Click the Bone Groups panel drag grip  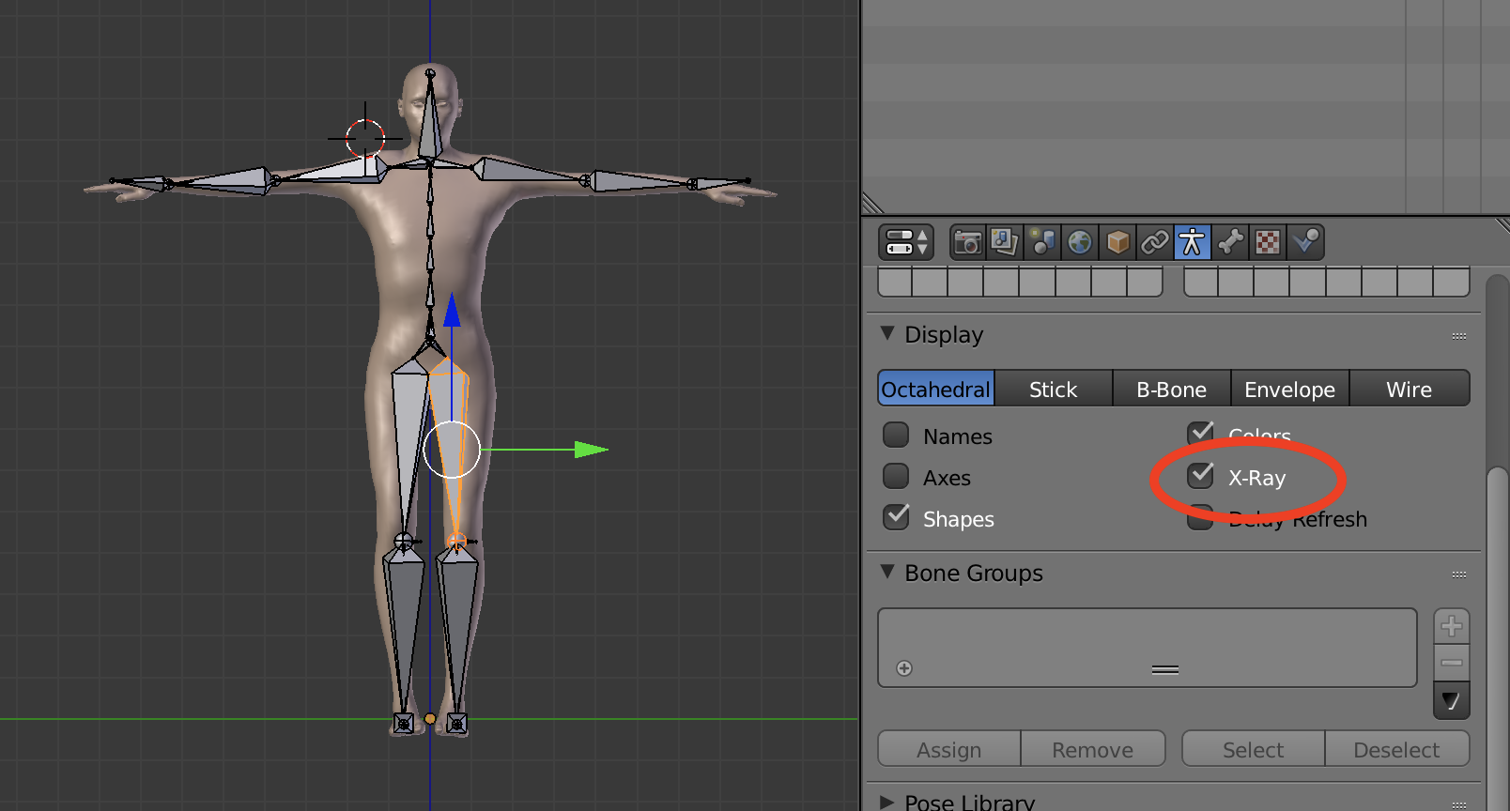pos(1459,574)
